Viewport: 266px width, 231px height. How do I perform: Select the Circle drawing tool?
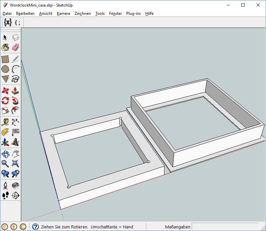(x=5, y=69)
